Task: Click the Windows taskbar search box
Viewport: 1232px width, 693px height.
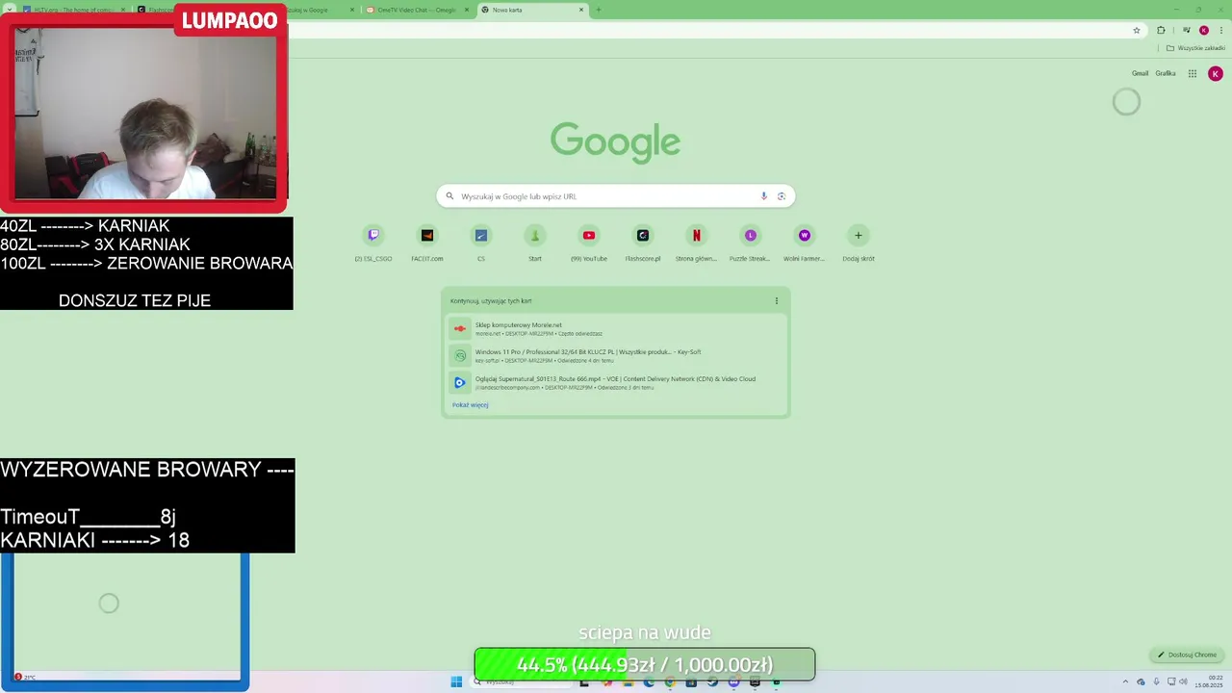Action: click(520, 682)
